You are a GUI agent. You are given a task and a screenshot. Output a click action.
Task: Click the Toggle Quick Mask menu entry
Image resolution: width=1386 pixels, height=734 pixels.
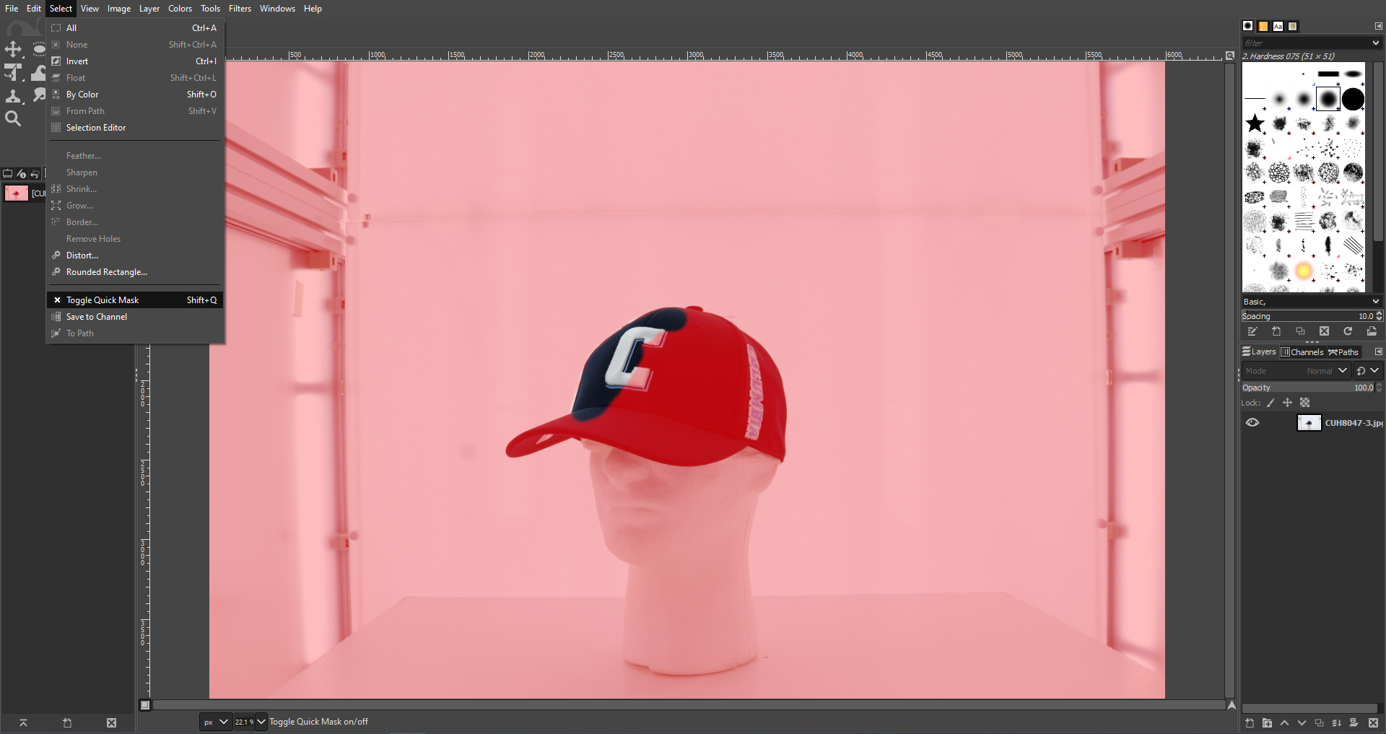(135, 300)
